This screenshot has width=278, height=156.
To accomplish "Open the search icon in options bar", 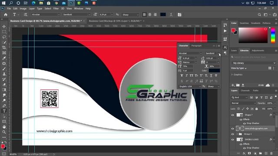I will click(259, 15).
